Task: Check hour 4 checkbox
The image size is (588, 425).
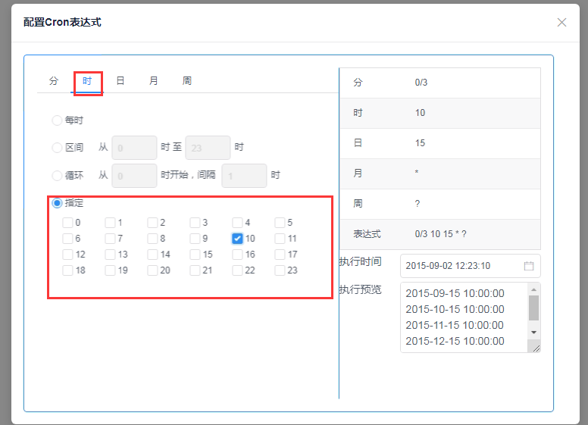Action: tap(237, 223)
